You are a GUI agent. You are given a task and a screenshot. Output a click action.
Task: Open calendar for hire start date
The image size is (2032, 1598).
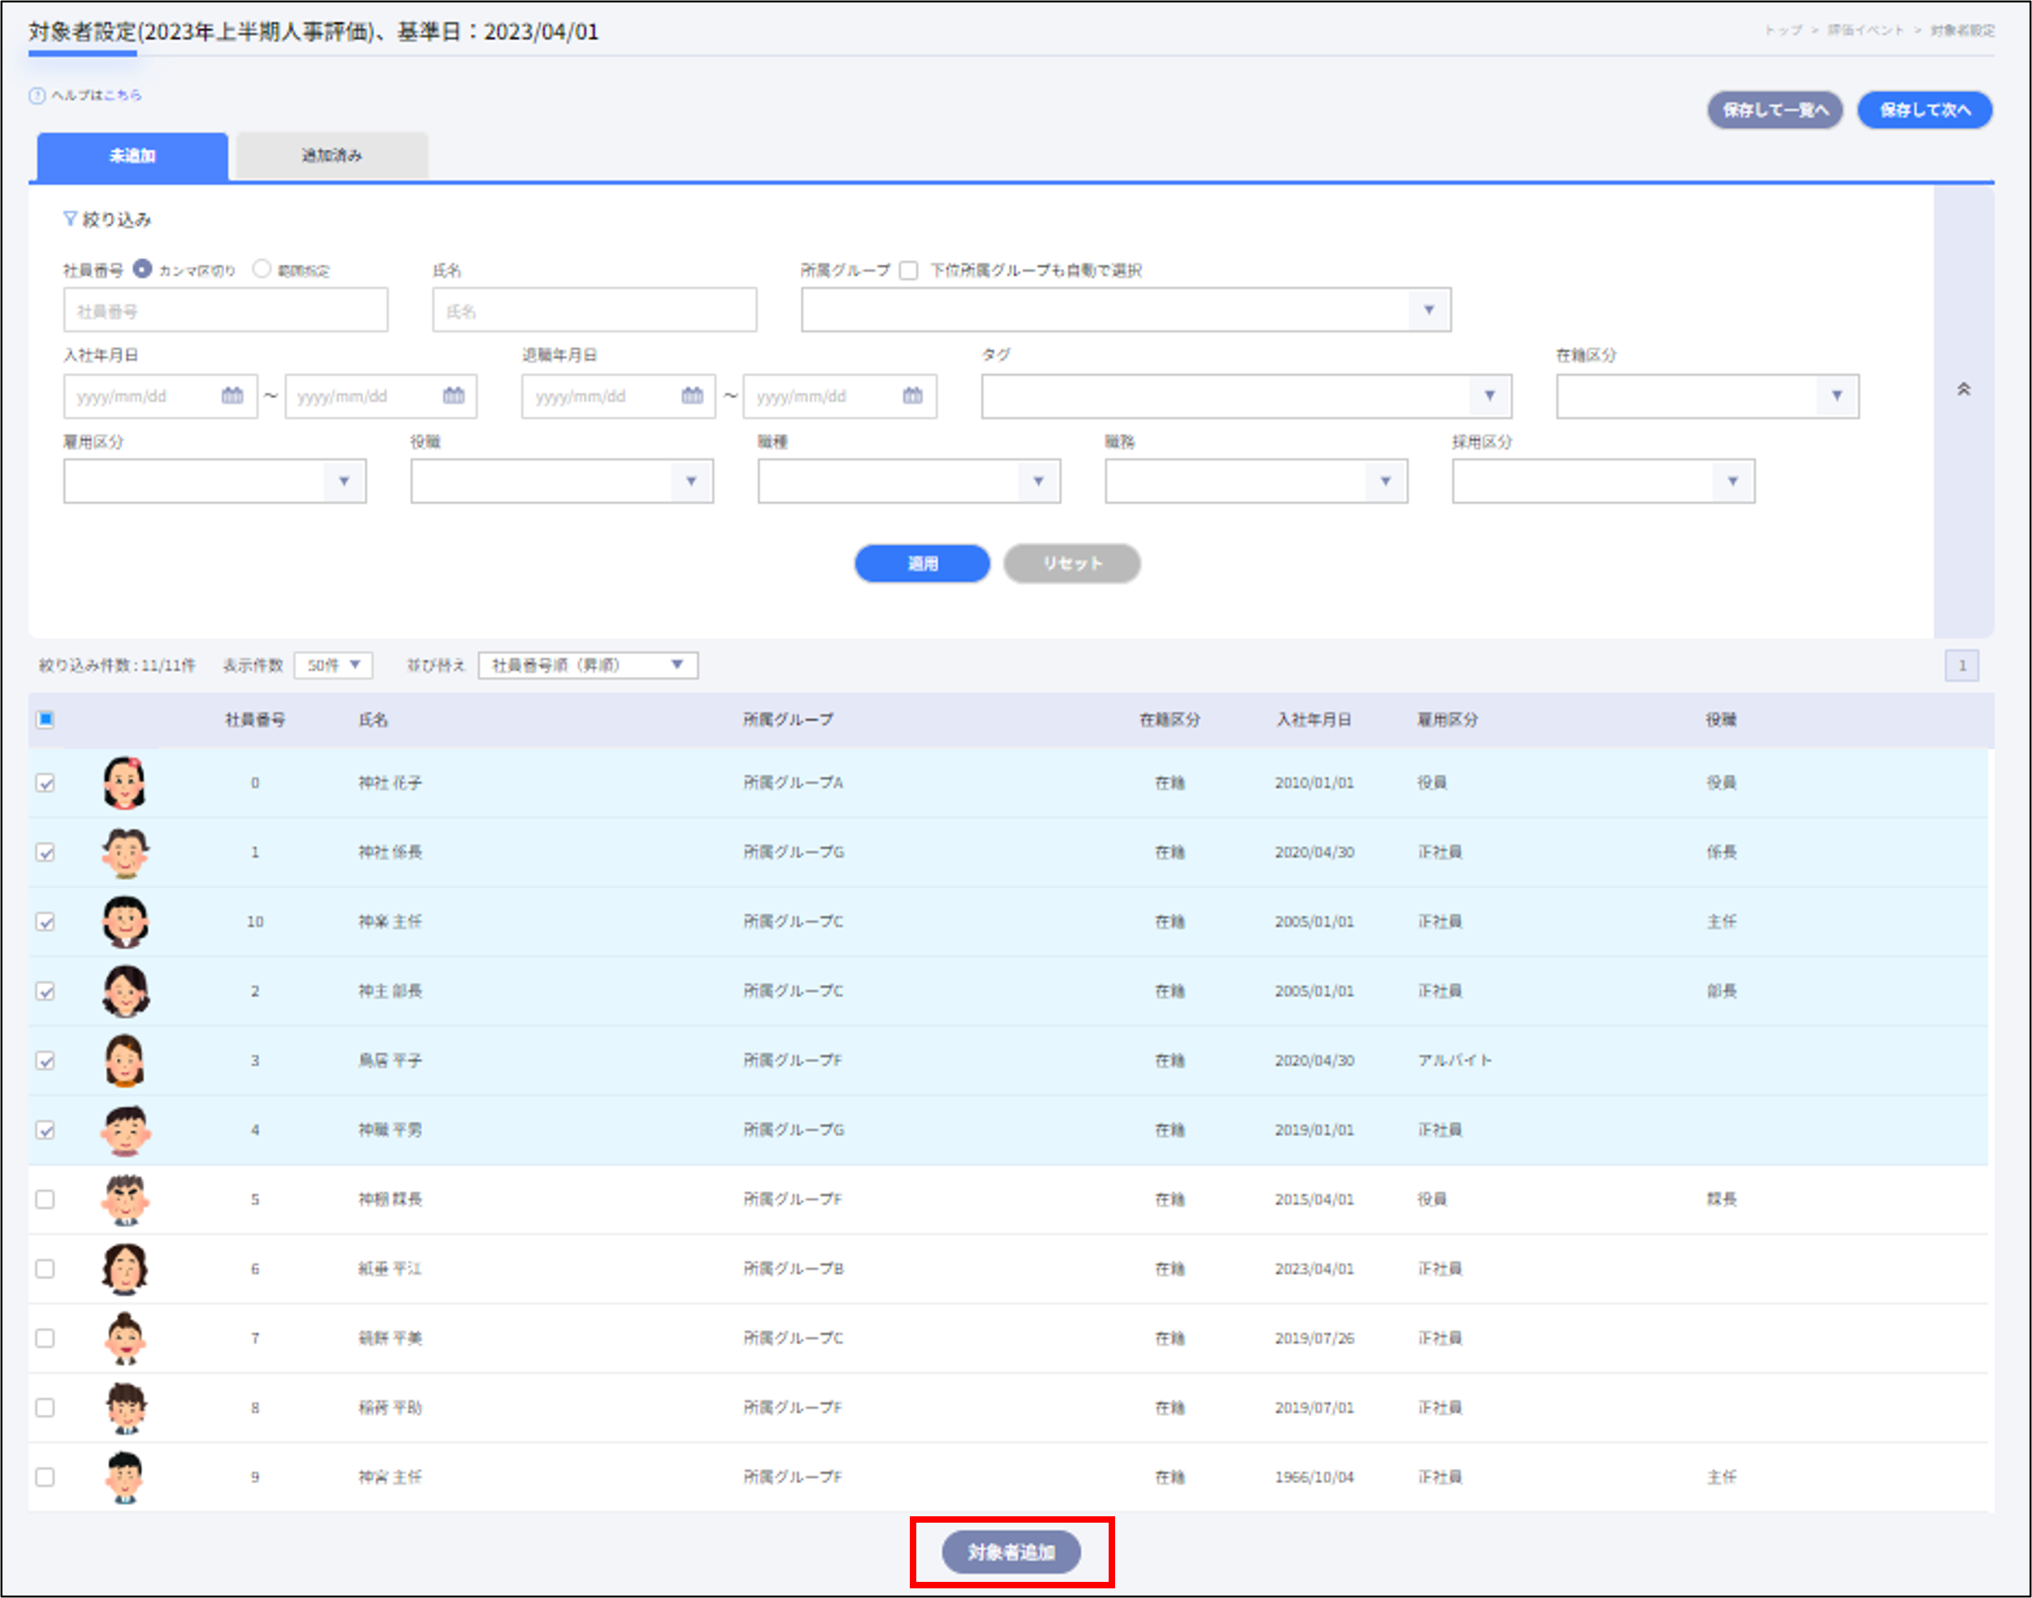coord(232,396)
